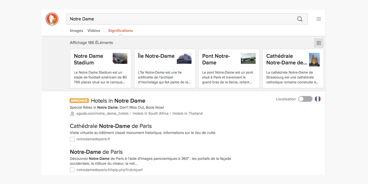
Task: Toggle the Localisation switch
Action: (x=305, y=99)
